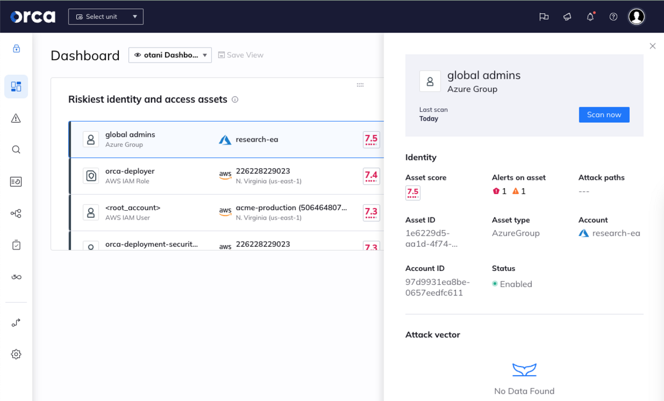Select the <root_account> row
This screenshot has width=664, height=401.
pos(226,212)
